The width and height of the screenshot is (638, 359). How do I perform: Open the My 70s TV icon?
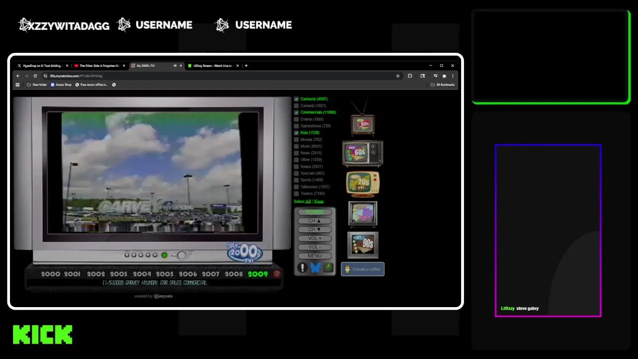[x=363, y=183]
